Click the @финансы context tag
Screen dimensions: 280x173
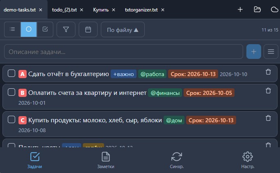[x=165, y=93]
